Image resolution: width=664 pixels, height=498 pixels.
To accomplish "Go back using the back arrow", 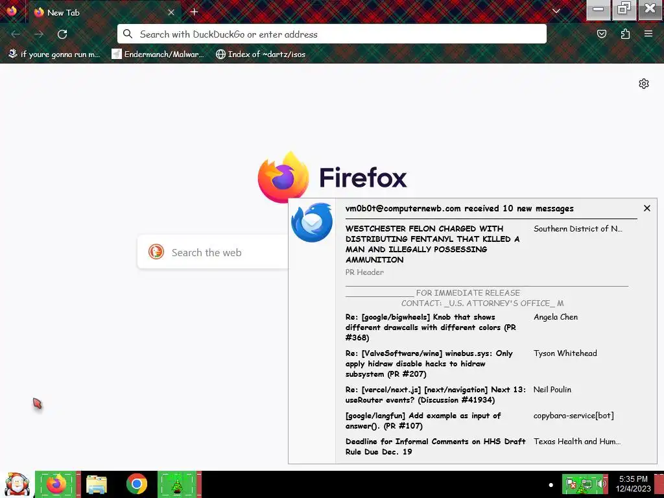I will coord(16,34).
